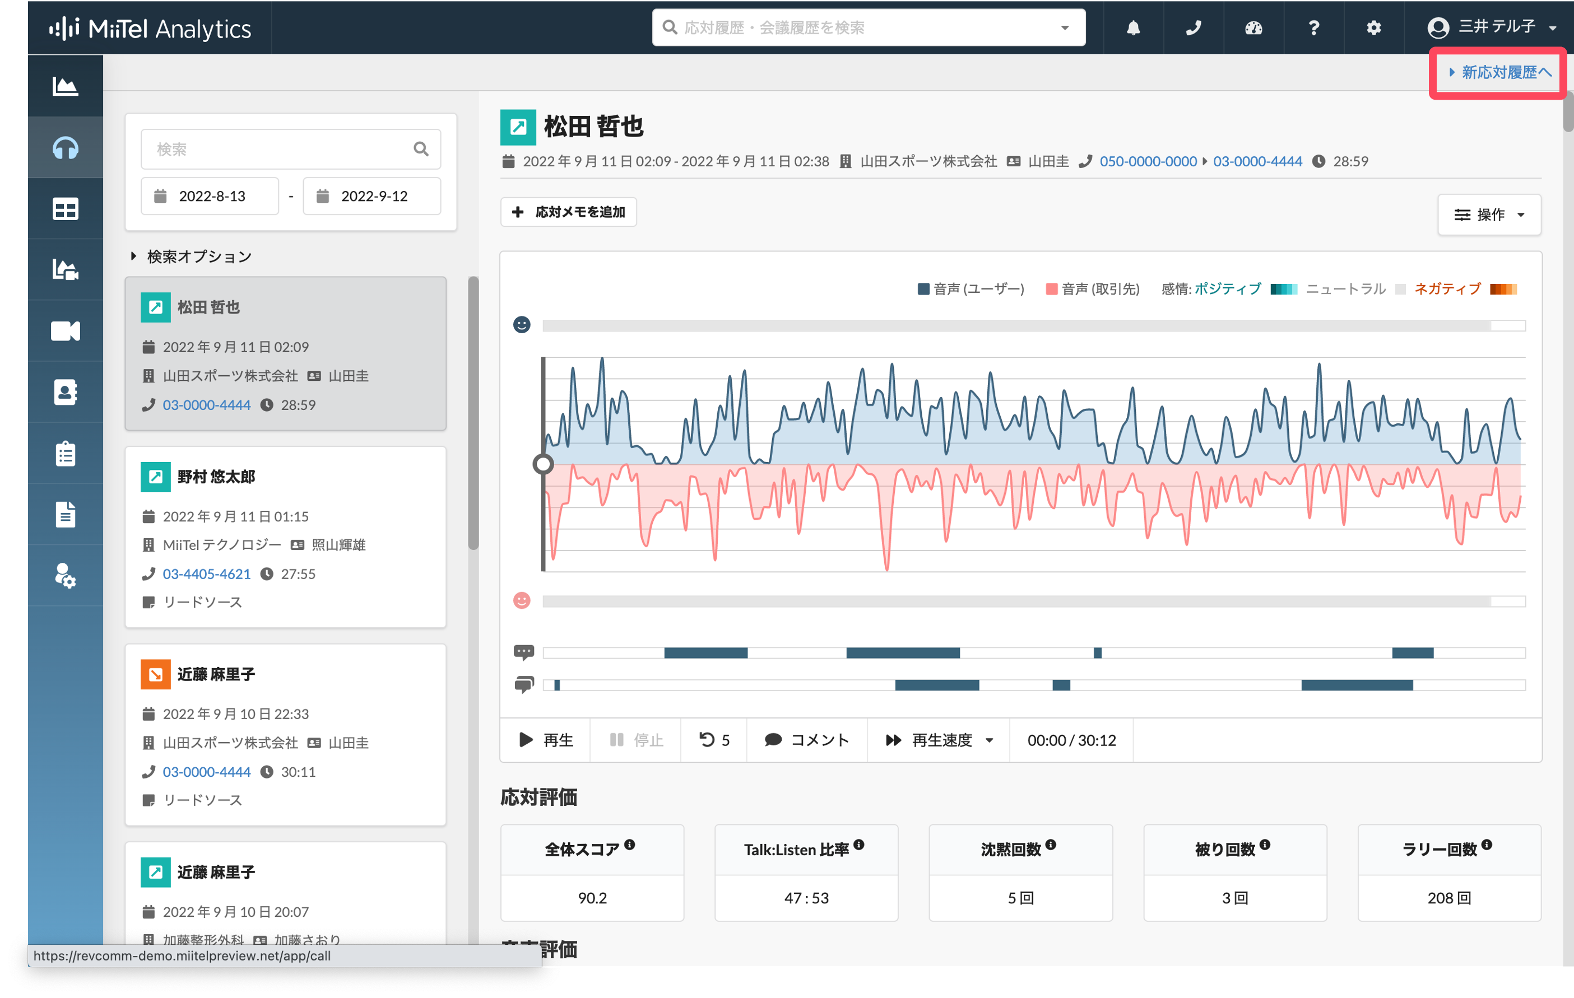Select 近藤 麻里子 22:33 call card
1574x998 pixels.
click(x=286, y=735)
